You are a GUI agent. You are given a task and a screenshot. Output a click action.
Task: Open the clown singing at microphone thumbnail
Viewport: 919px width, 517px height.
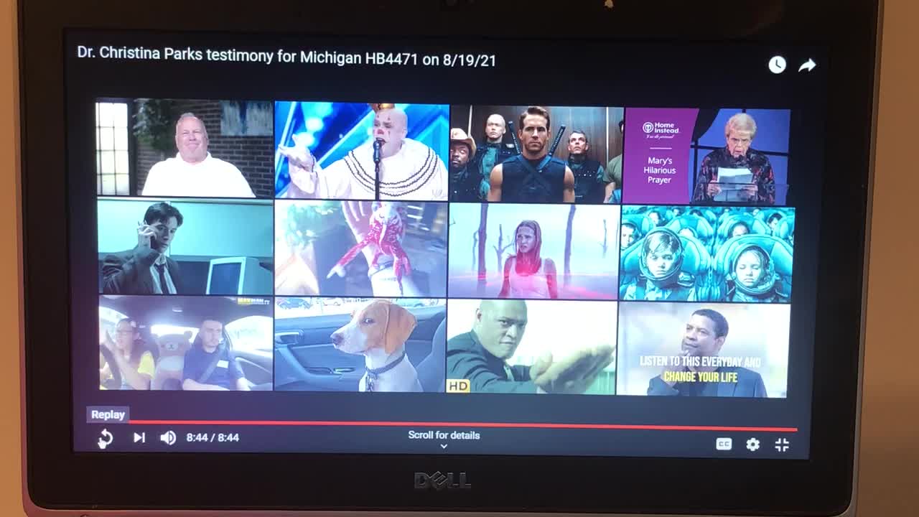point(362,151)
